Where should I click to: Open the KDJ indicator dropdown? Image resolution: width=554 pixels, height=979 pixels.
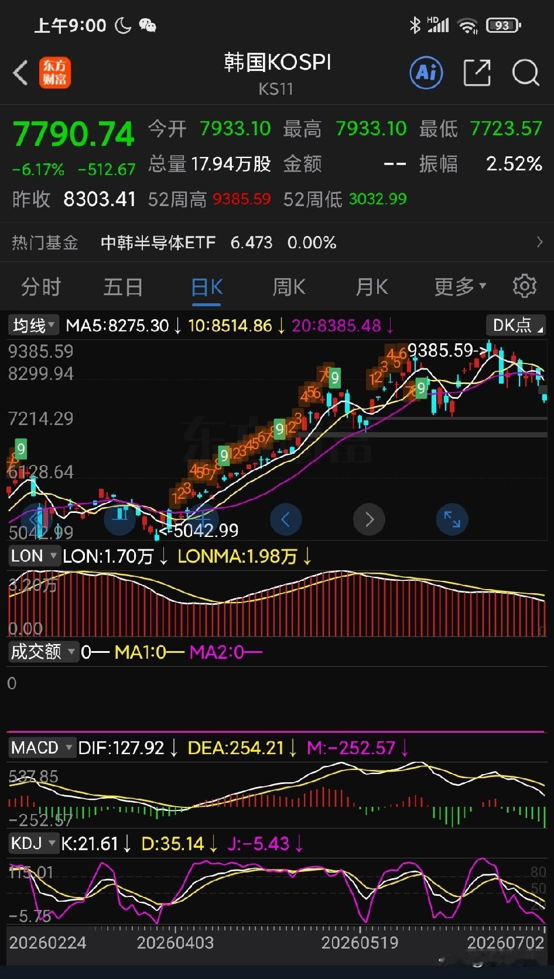click(34, 844)
